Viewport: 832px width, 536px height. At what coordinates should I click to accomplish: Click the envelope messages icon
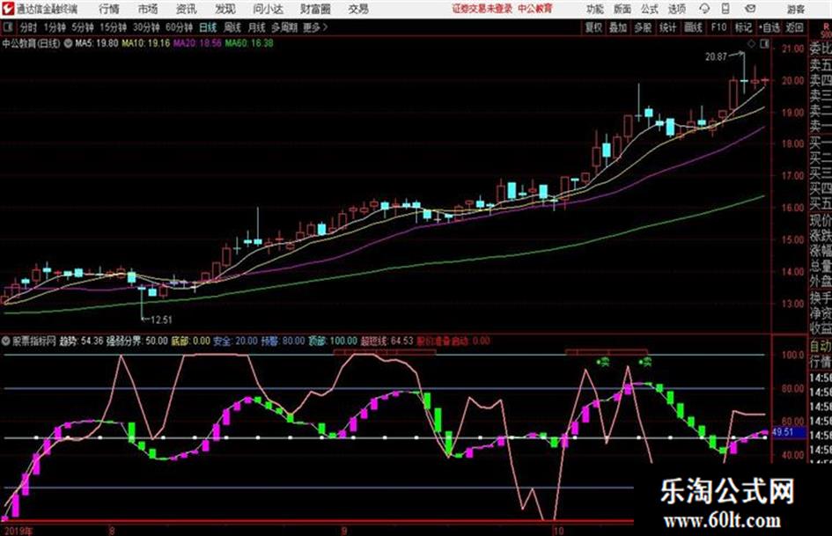pyautogui.click(x=750, y=9)
